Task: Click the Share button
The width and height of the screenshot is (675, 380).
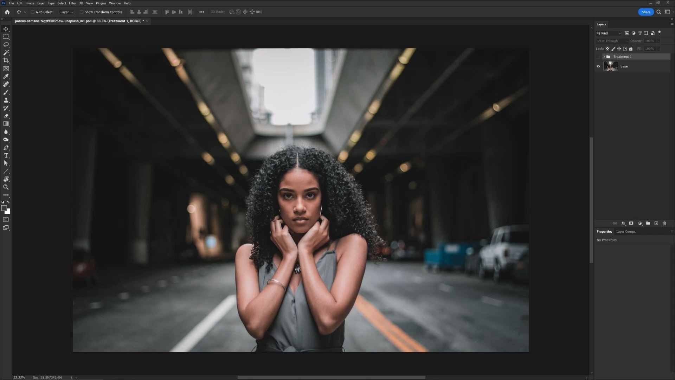Action: (646, 12)
